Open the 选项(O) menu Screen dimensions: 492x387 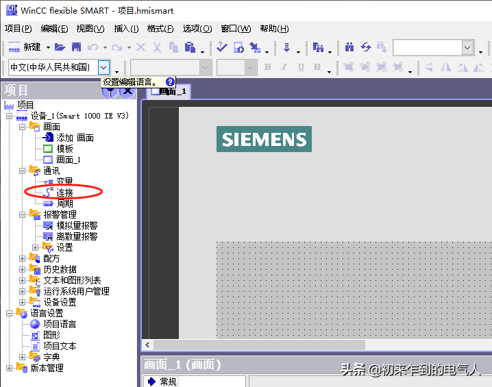coord(197,29)
